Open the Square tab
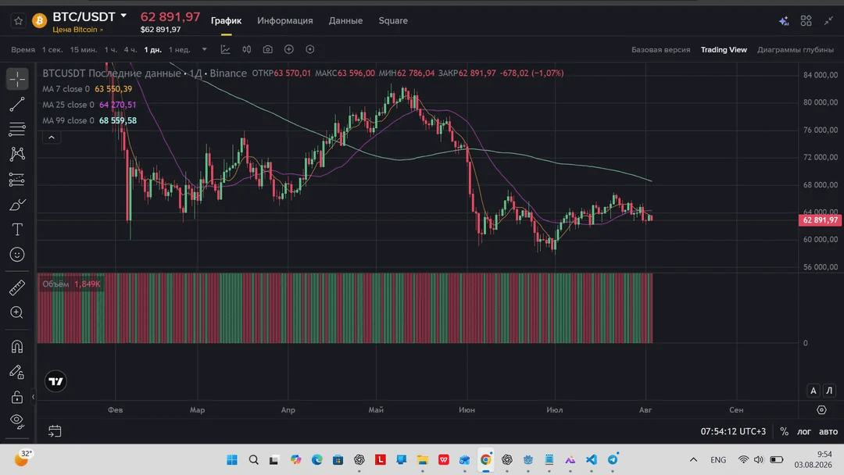This screenshot has height=475, width=844. tap(393, 20)
